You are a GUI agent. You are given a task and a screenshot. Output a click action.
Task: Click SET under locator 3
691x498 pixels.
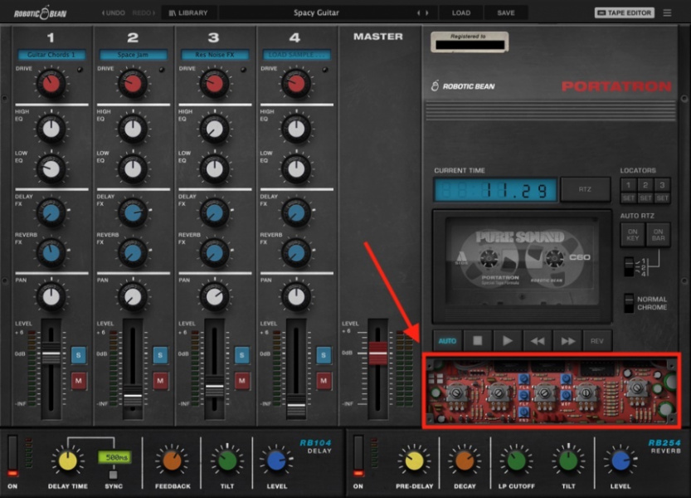coord(662,198)
